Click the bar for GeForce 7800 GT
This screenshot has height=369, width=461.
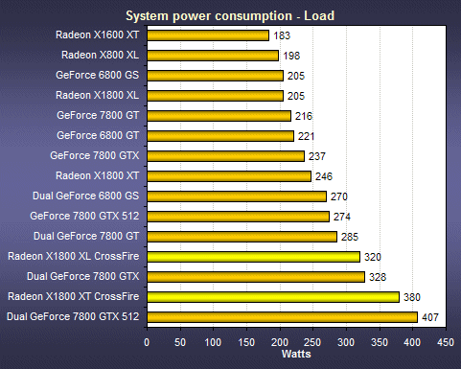click(x=219, y=116)
